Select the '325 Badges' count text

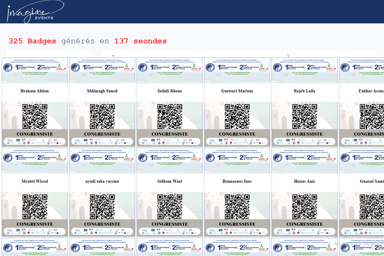pos(32,41)
